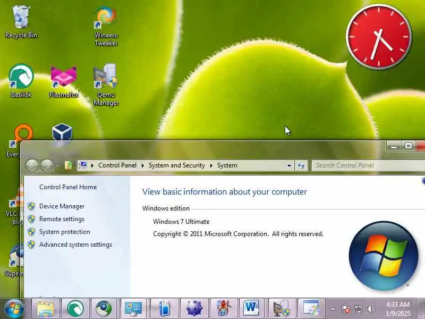Refresh the System page

[301, 165]
